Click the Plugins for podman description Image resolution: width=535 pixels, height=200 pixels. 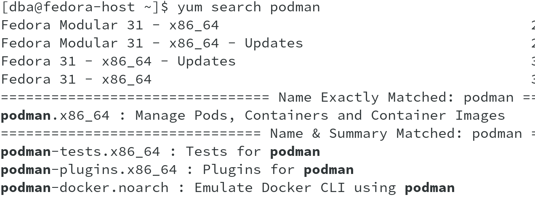[278, 170]
